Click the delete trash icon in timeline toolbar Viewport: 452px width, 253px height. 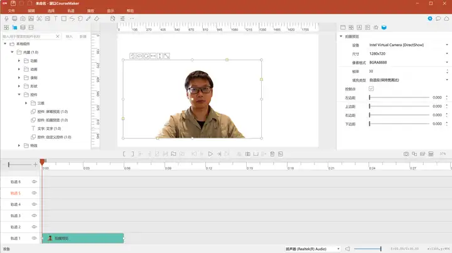(272, 154)
